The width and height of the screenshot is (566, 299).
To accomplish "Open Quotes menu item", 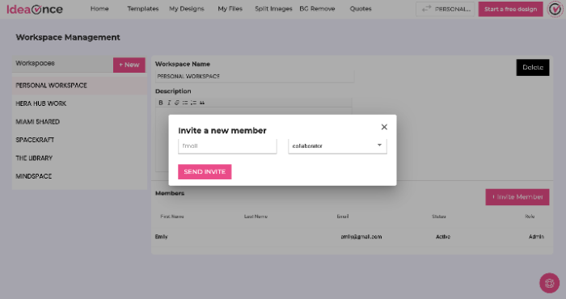I will [x=361, y=9].
